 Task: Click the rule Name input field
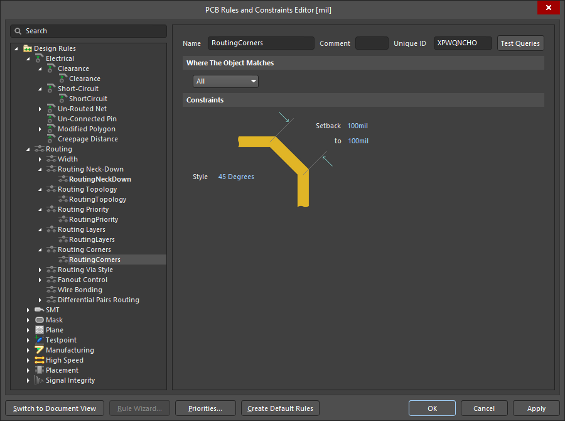tap(261, 43)
